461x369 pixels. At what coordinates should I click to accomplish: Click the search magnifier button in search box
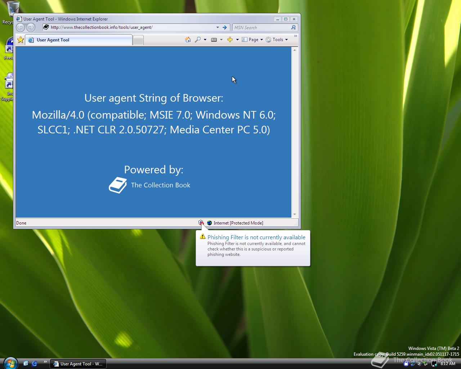294,27
